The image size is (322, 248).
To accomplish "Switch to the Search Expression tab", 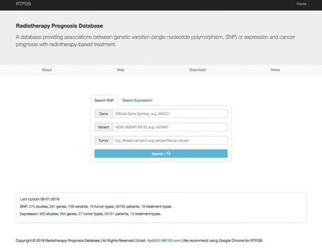I will (x=137, y=101).
